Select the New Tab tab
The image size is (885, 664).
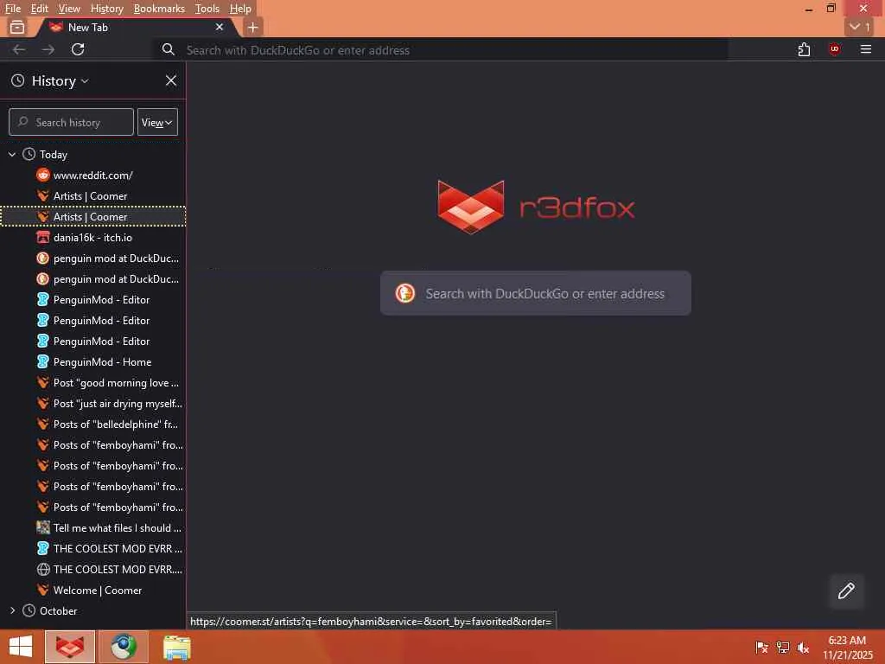pos(134,27)
